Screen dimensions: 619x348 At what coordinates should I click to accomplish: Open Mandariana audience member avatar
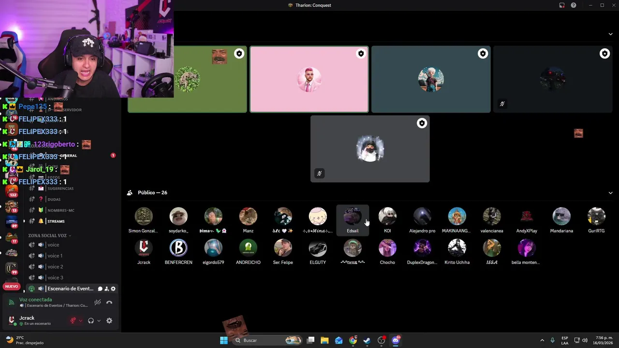[x=561, y=217]
